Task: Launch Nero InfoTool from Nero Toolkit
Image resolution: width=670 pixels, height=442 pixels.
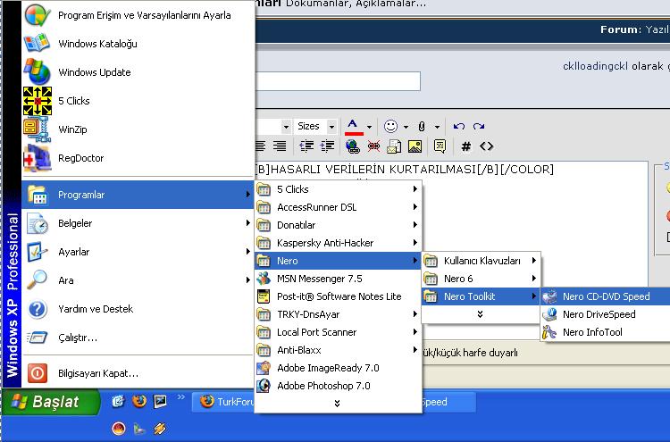Action: tap(591, 332)
